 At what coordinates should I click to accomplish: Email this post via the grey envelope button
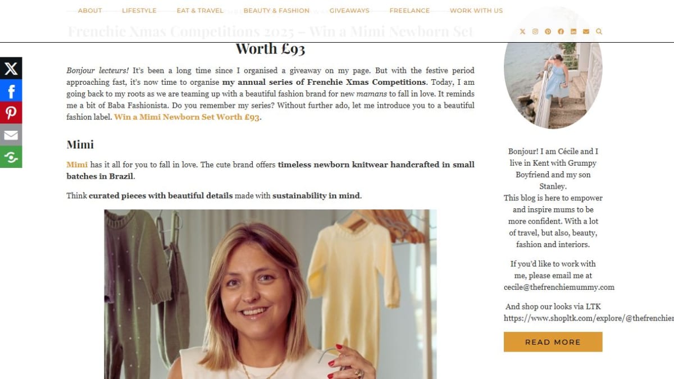(x=11, y=135)
